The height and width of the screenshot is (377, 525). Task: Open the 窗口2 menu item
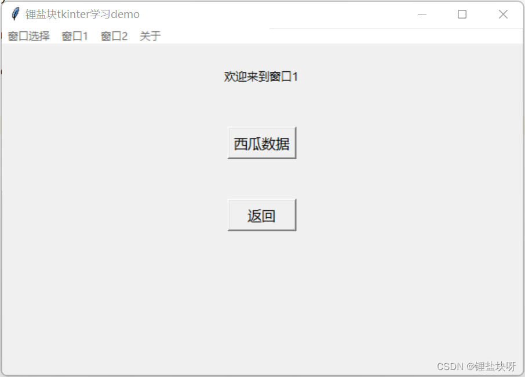[114, 36]
